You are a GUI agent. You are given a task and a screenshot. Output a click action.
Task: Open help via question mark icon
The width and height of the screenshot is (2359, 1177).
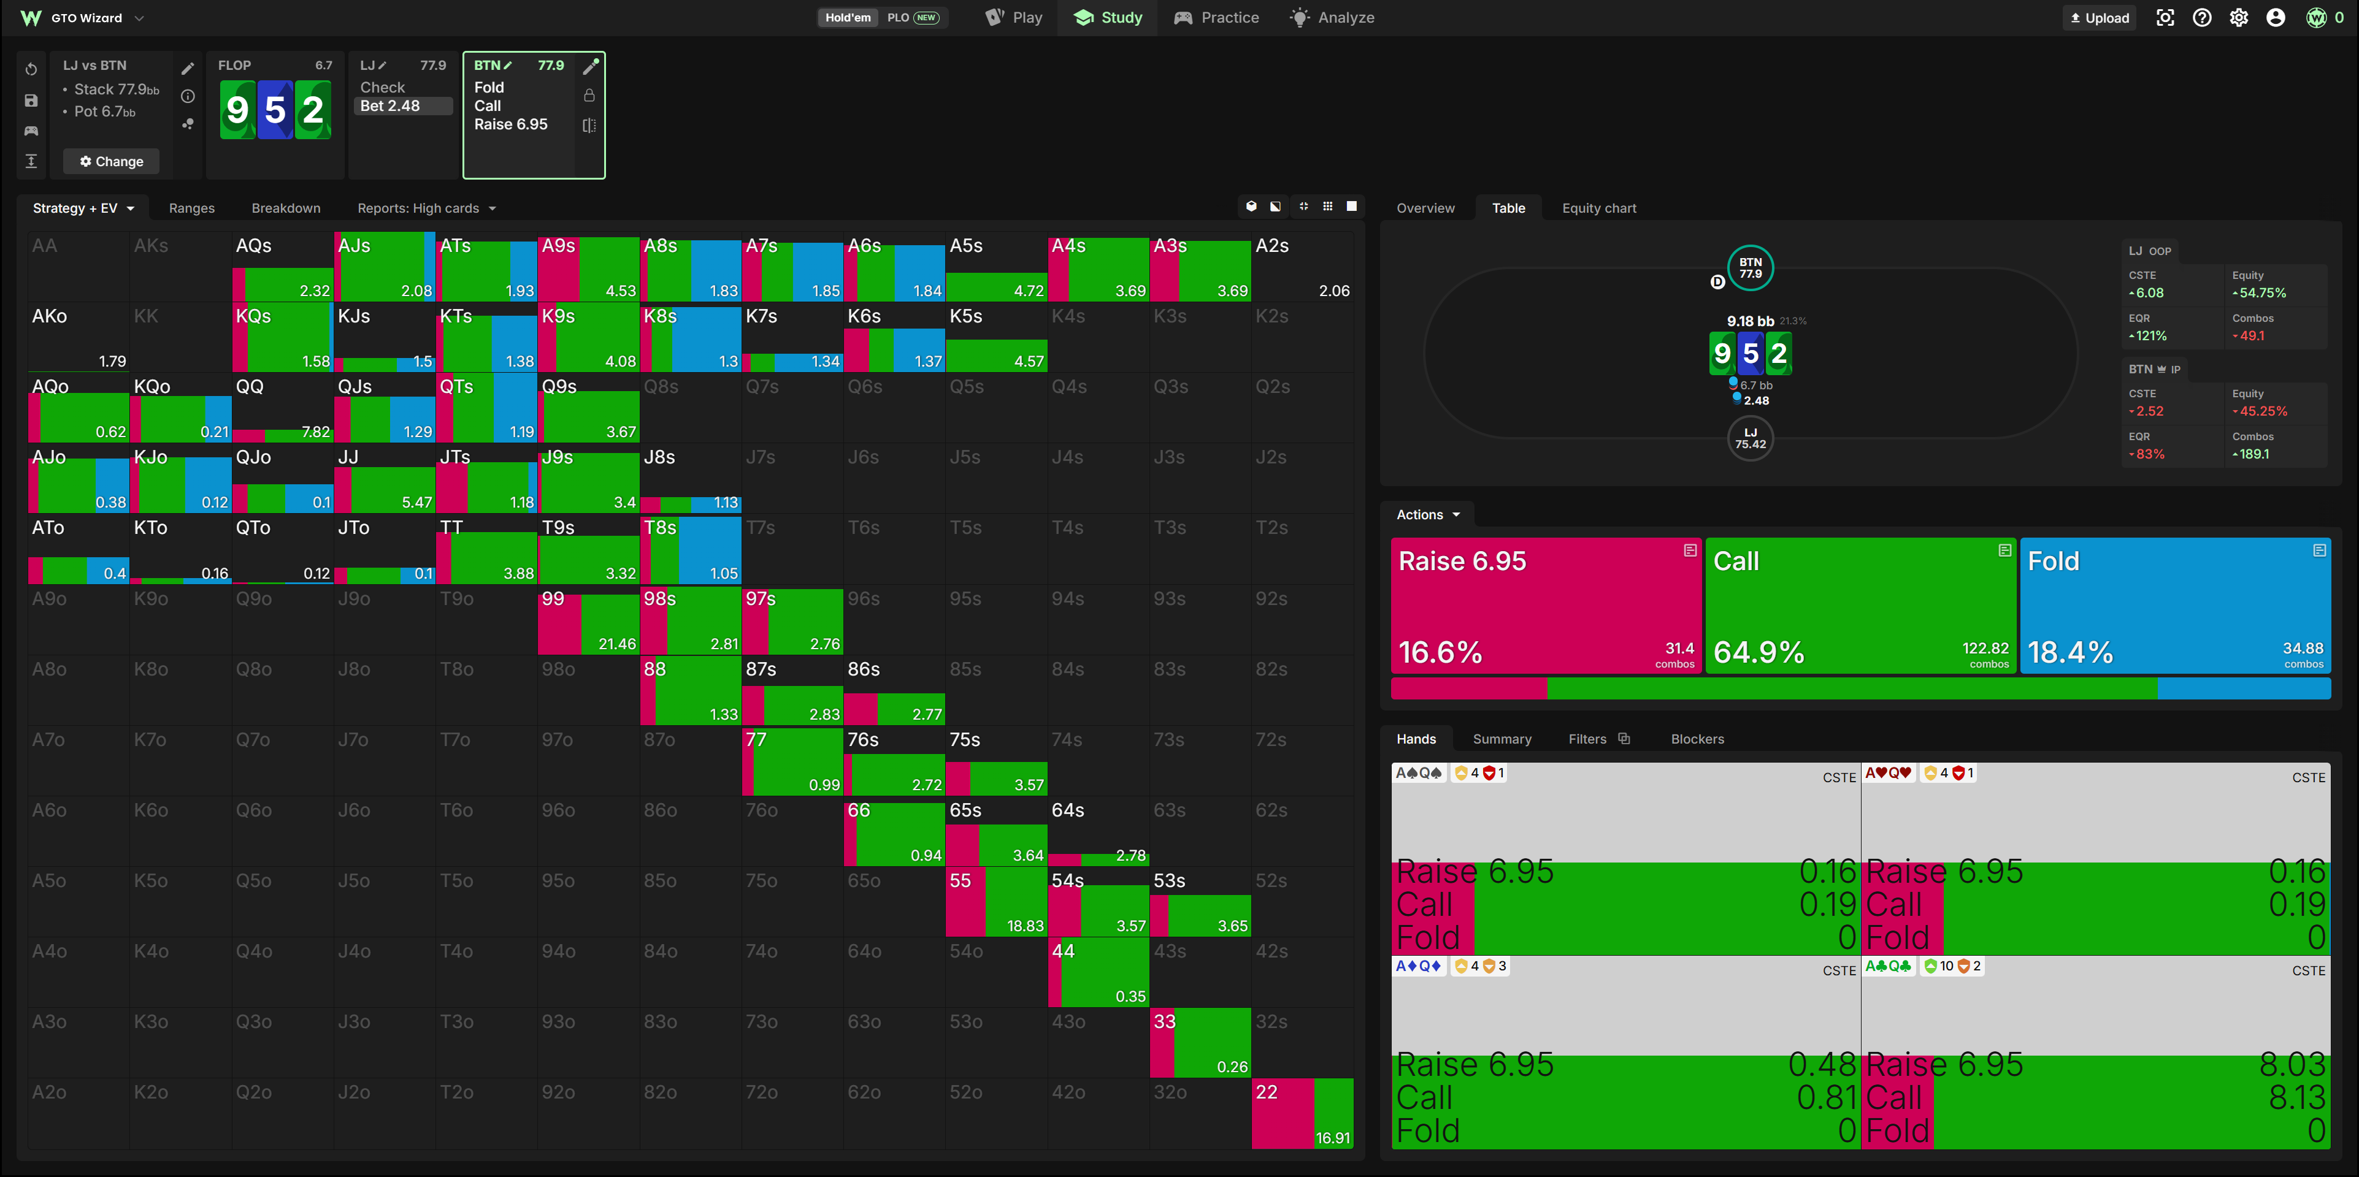[2203, 17]
